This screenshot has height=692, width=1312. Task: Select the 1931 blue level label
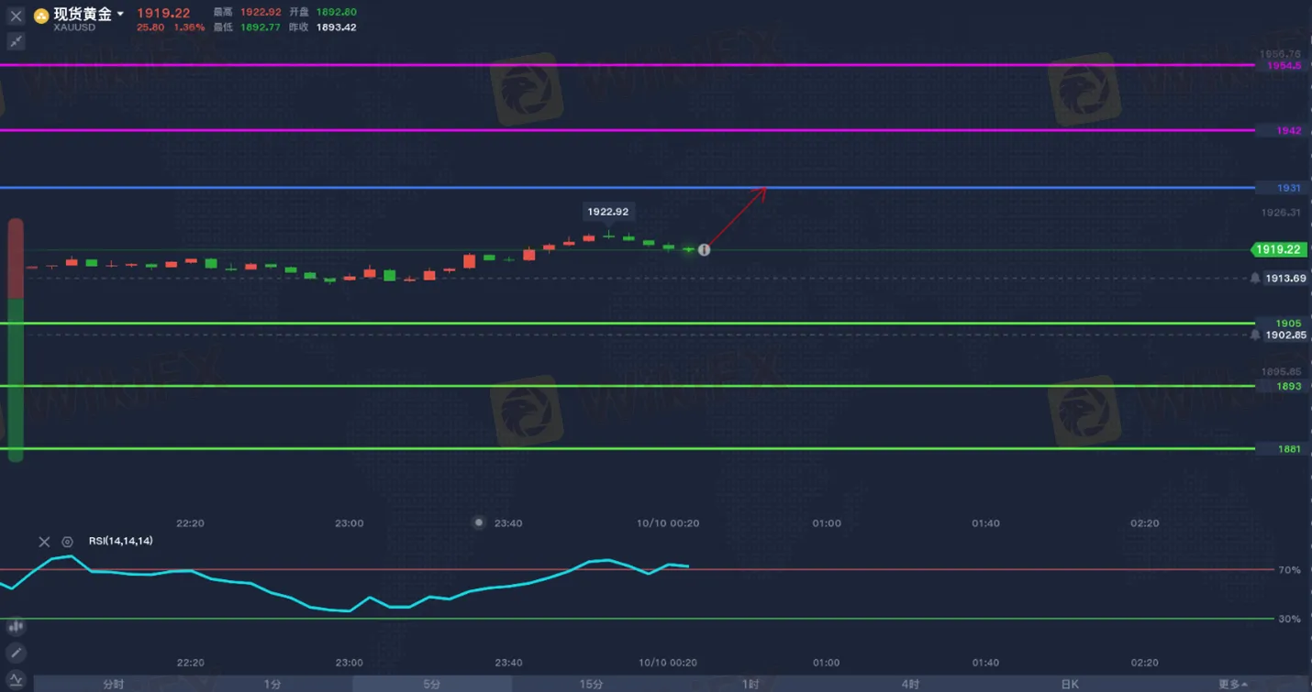coord(1288,188)
